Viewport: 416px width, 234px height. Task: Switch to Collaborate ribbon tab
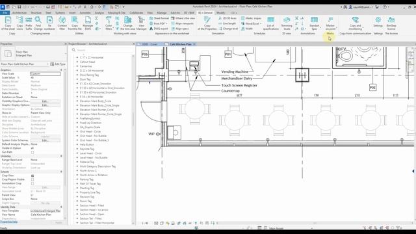(136, 13)
